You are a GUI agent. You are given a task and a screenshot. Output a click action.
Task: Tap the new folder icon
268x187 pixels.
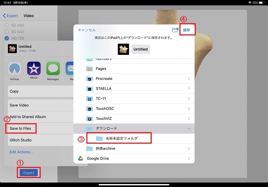[175, 30]
